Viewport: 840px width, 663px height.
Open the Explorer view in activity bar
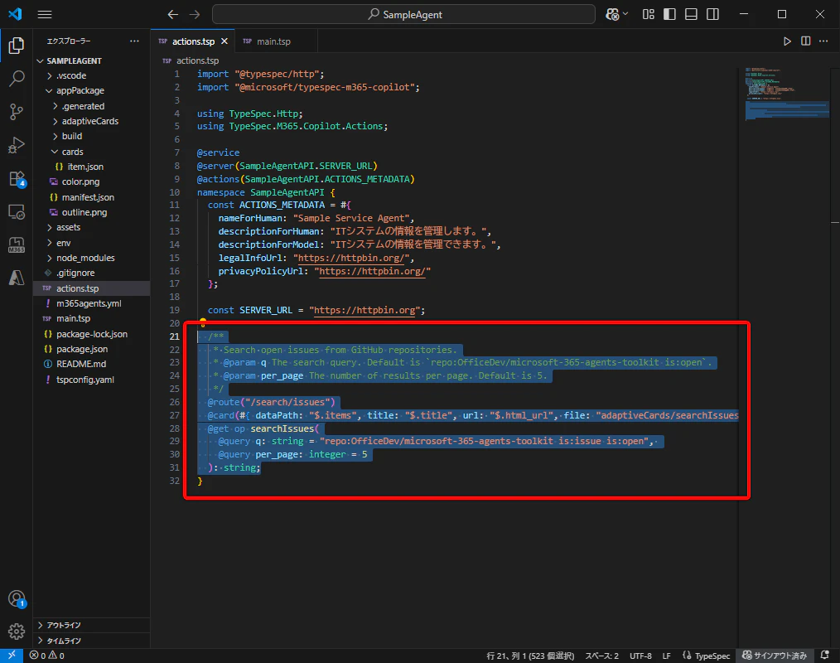point(16,46)
